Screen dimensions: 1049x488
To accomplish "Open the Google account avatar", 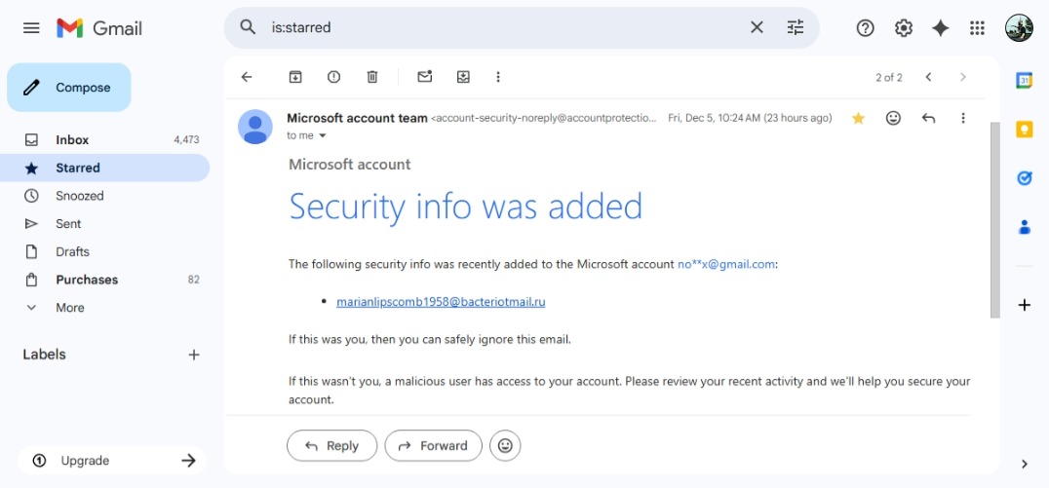I will click(1019, 28).
